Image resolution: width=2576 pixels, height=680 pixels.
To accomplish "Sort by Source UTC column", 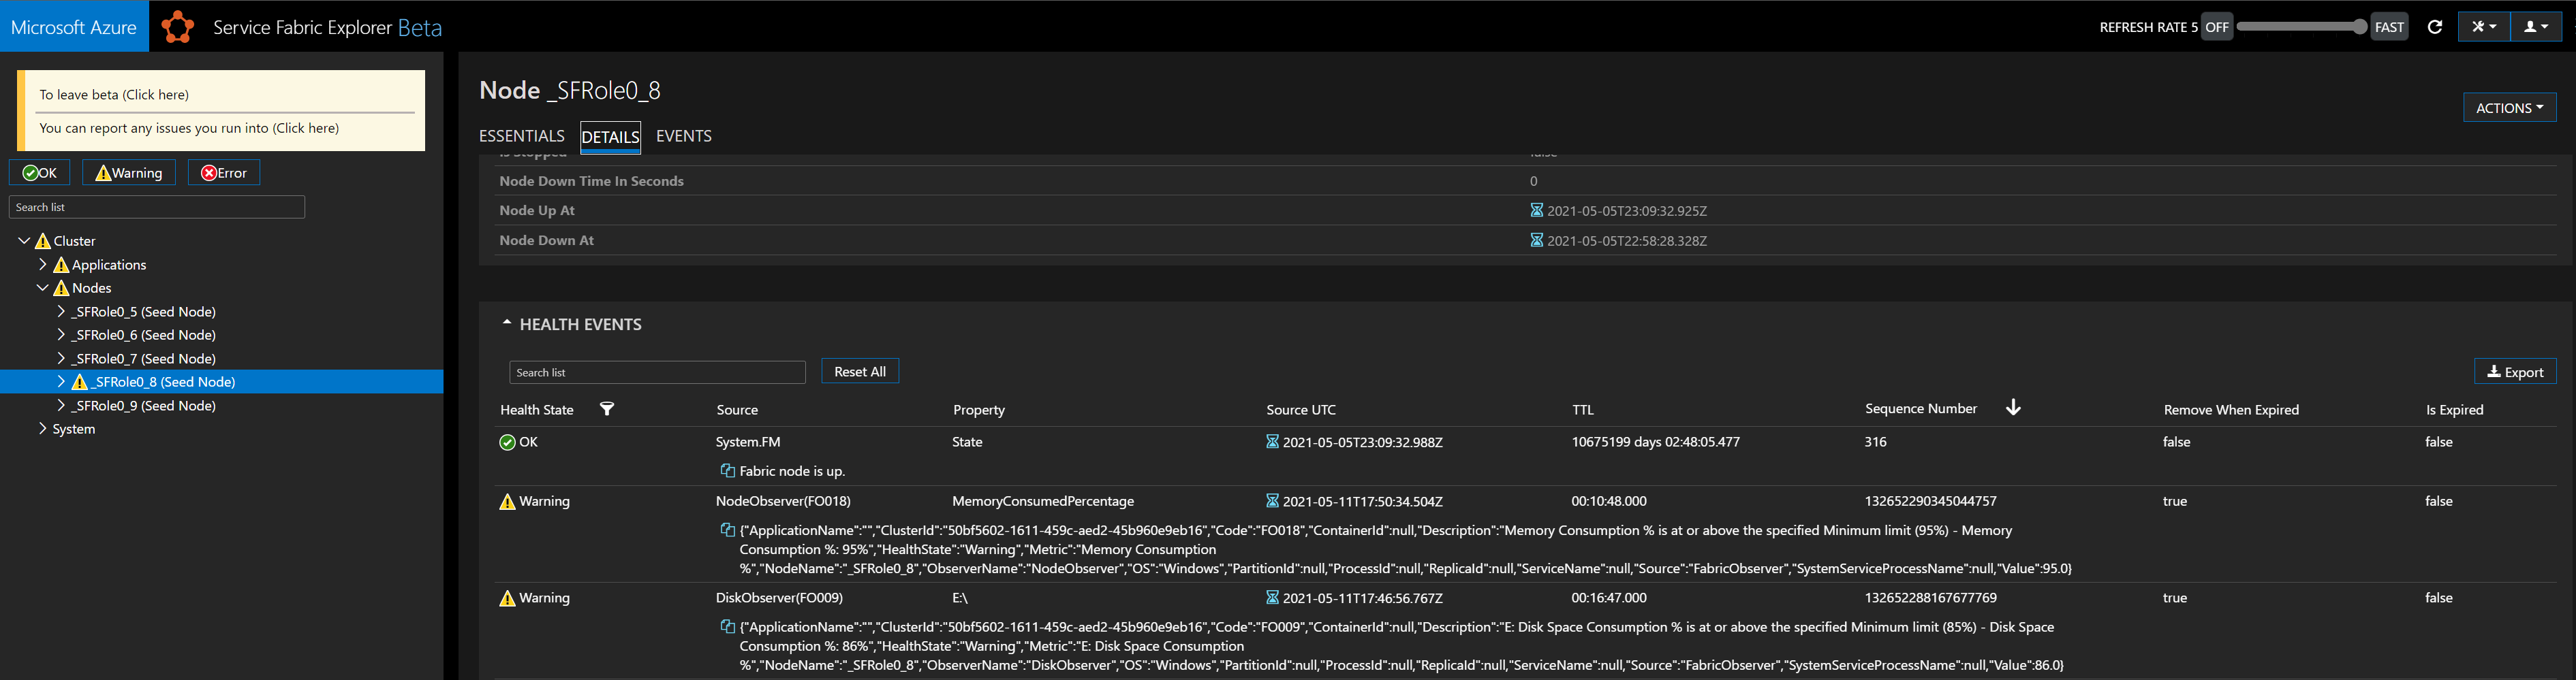I will tap(1301, 409).
